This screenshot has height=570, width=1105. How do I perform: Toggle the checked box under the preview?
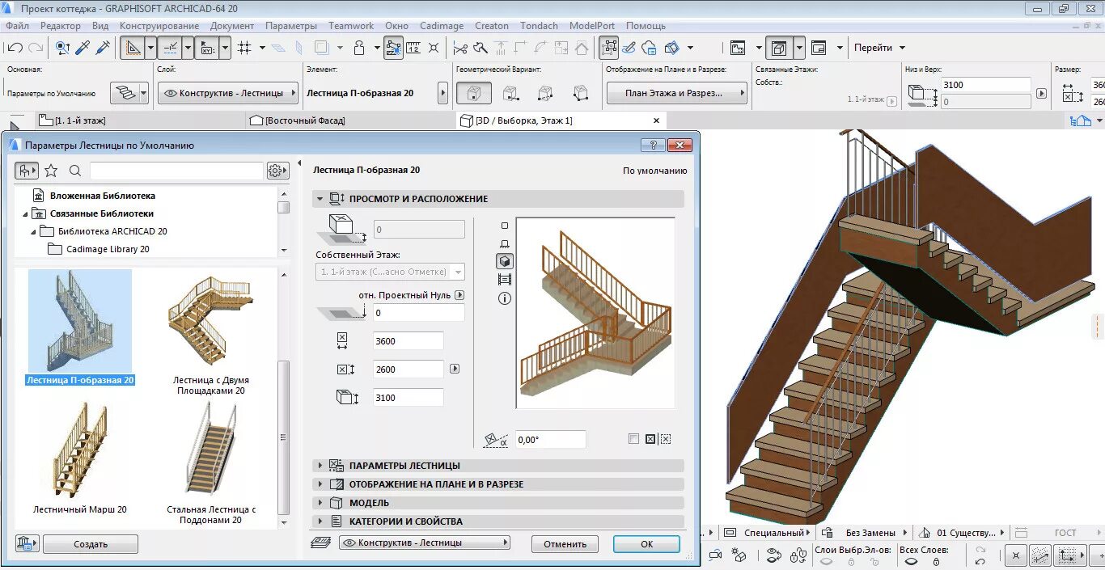click(650, 439)
